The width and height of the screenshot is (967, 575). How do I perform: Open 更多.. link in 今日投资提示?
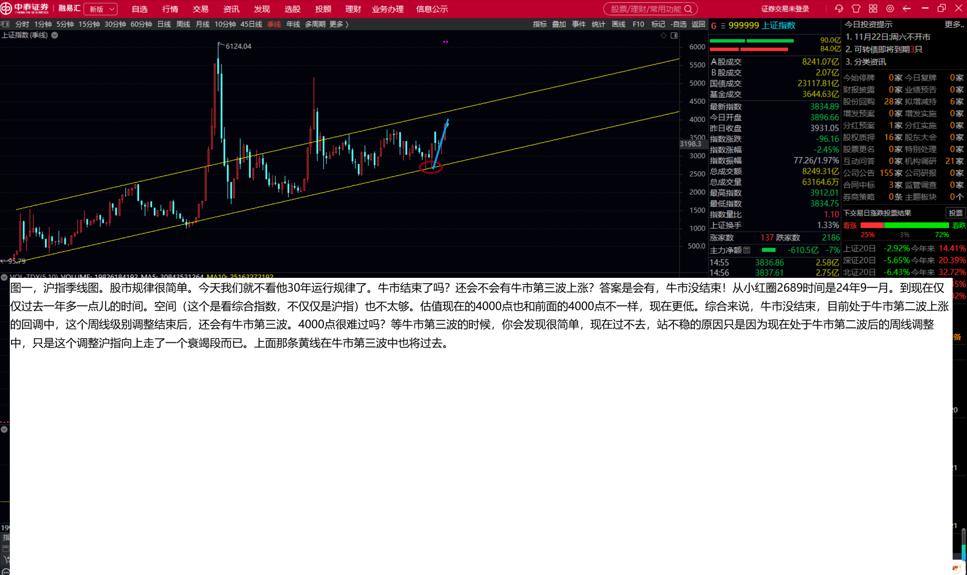953,25
